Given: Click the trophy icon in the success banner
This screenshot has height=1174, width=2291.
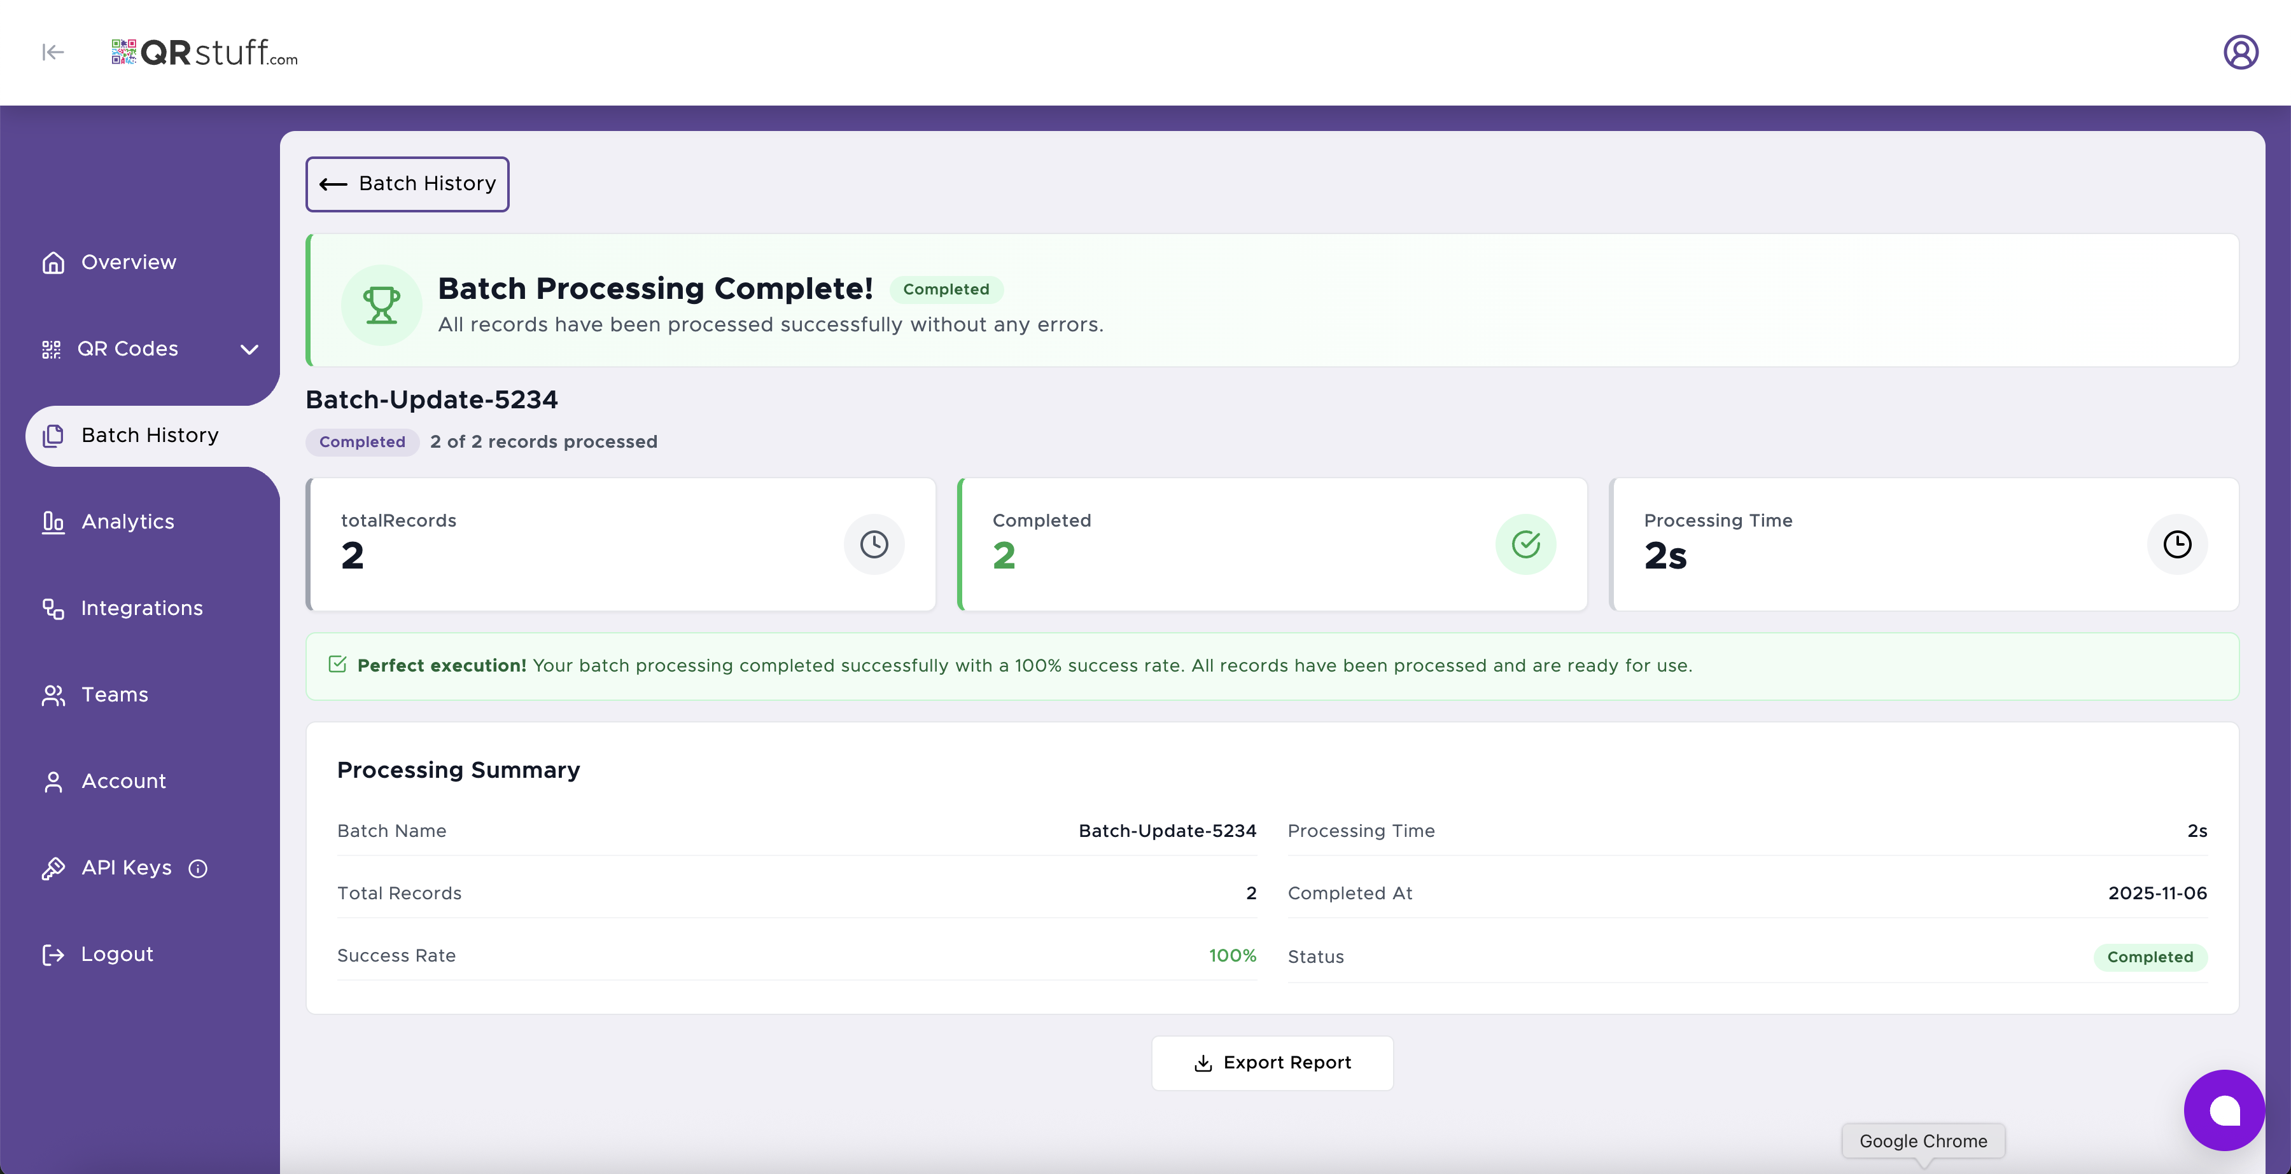Looking at the screenshot, I should [381, 304].
